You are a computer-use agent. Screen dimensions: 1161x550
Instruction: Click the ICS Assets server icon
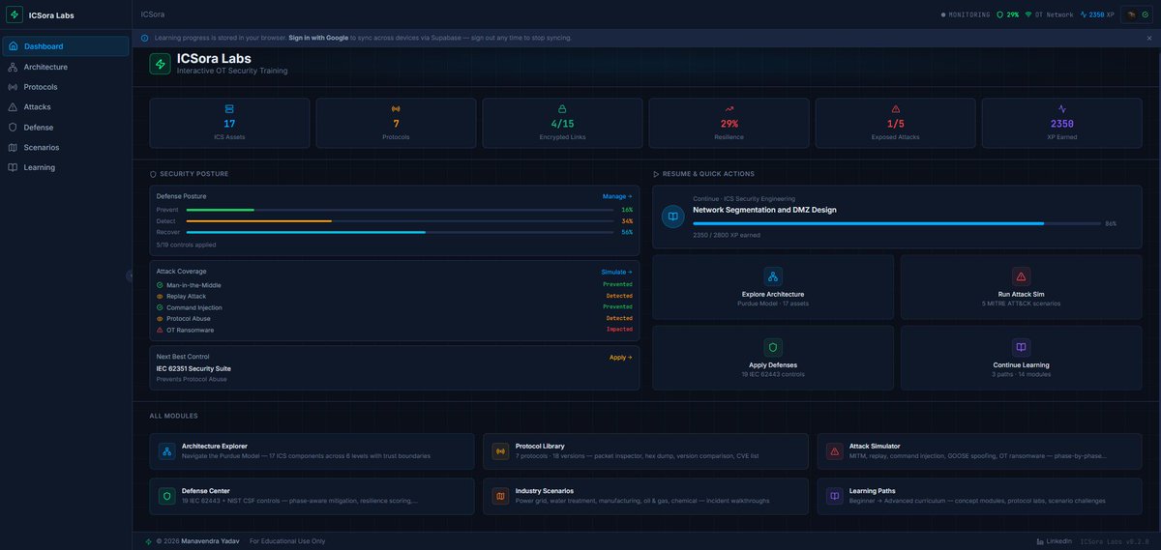click(x=229, y=109)
